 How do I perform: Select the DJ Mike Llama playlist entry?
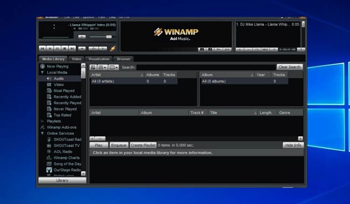click(x=268, y=25)
